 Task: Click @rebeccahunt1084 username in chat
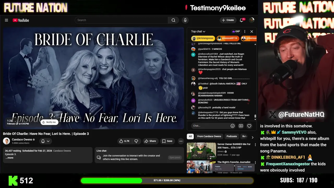[208, 54]
